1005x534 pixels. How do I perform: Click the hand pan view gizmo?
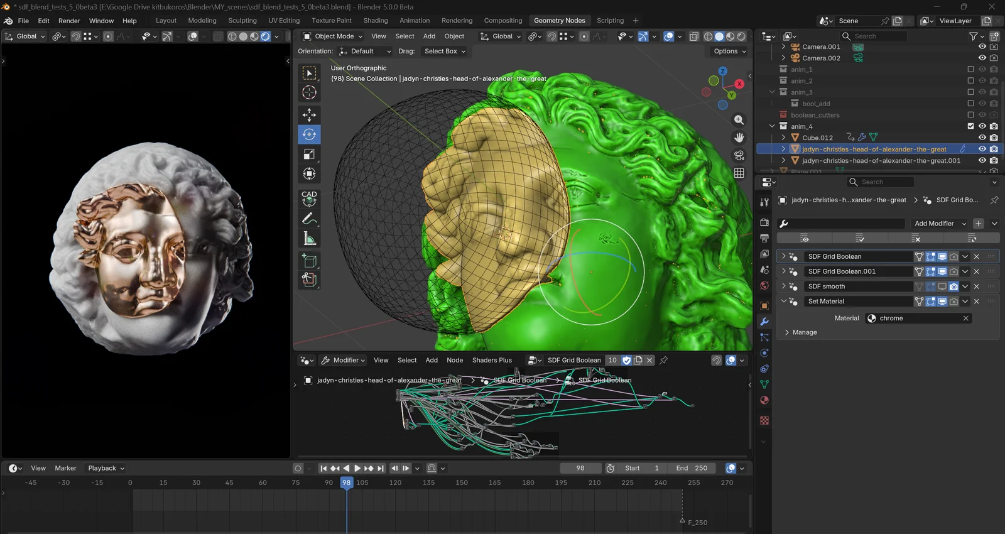739,138
